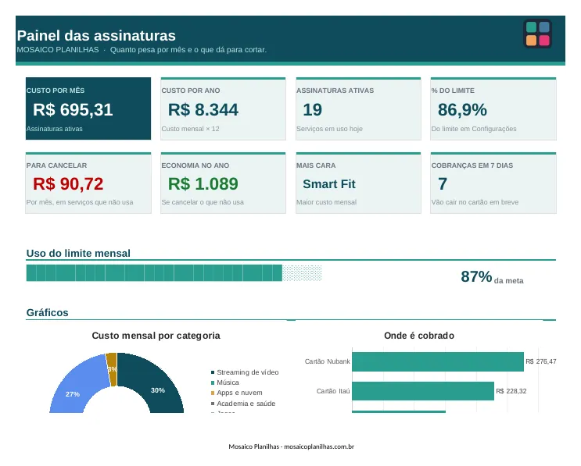This screenshot has height=466, width=581.
Task: Select the Economia no ano R$ 1.089 value
Action: [203, 183]
